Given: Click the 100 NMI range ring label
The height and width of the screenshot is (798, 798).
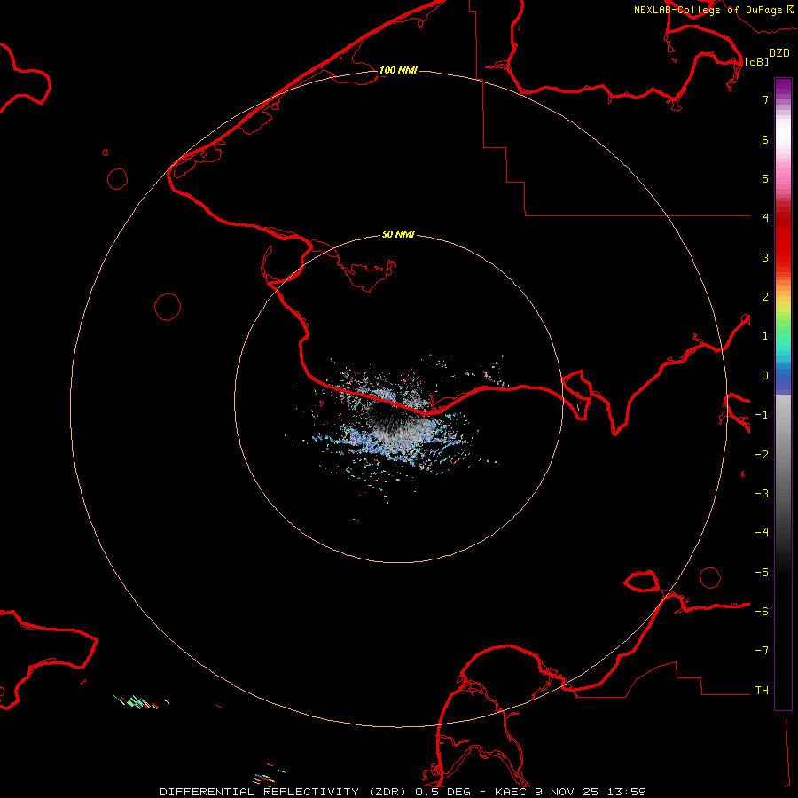Looking at the screenshot, I should 398,70.
